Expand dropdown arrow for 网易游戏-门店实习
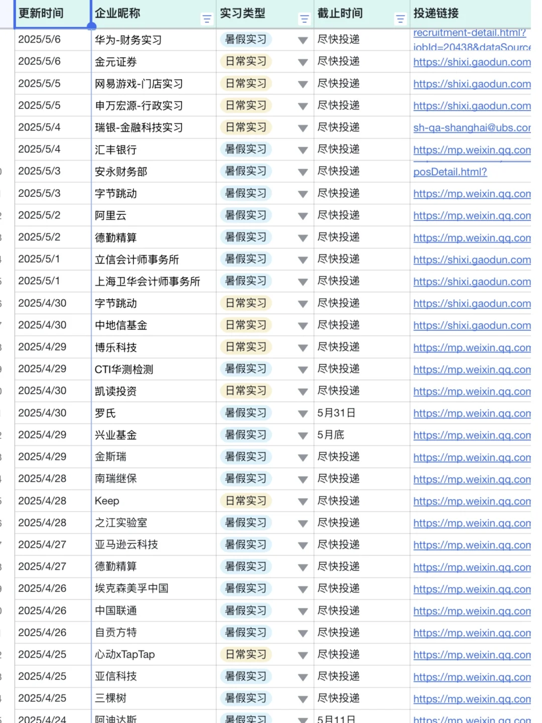542x723 pixels. point(303,84)
